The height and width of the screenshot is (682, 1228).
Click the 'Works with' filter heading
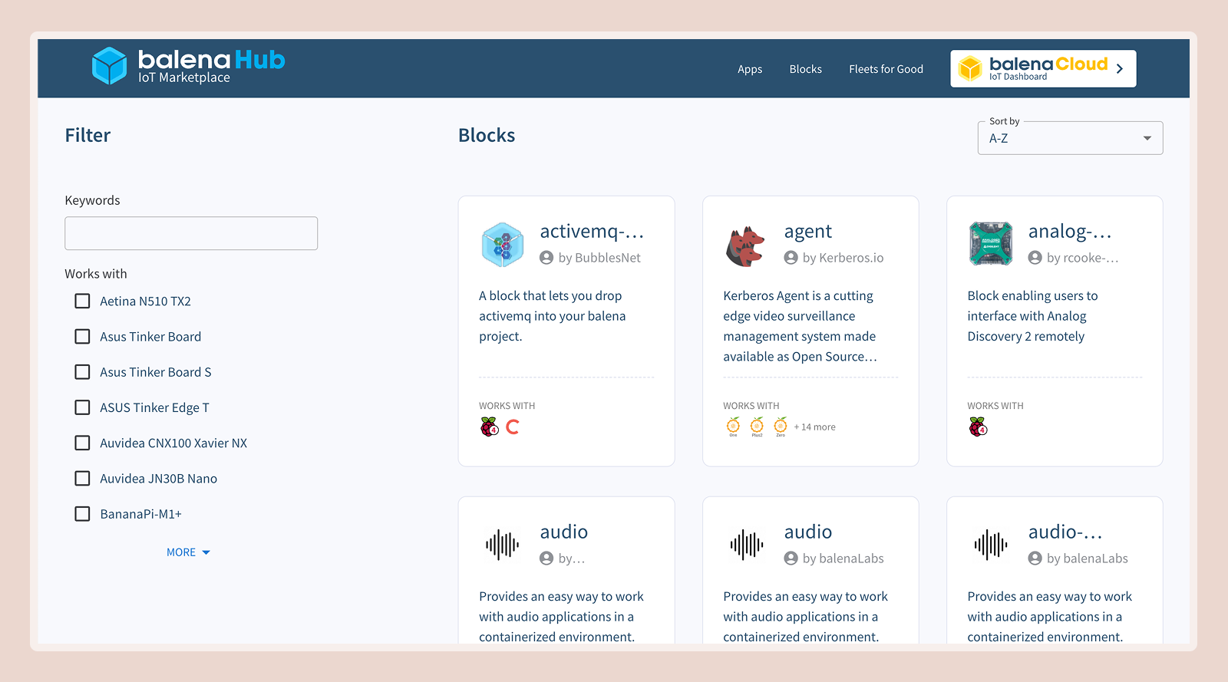[96, 274]
